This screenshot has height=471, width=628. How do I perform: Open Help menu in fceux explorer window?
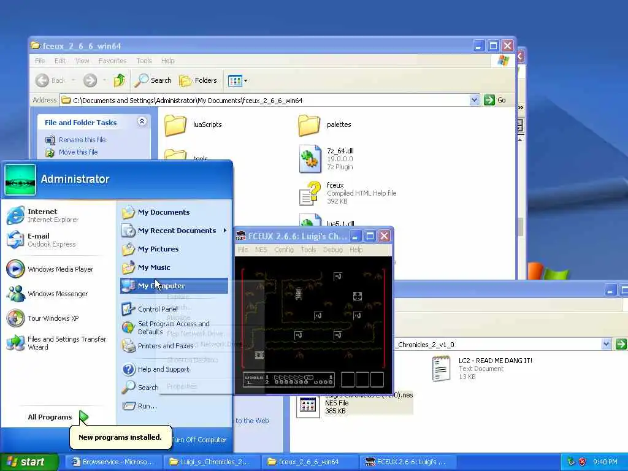point(168,61)
